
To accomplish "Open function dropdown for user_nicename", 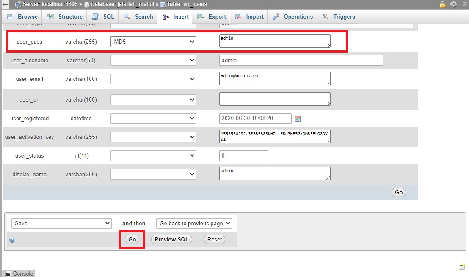I will click(153, 60).
